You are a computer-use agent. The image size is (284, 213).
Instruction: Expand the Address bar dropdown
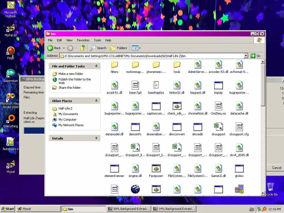point(246,56)
